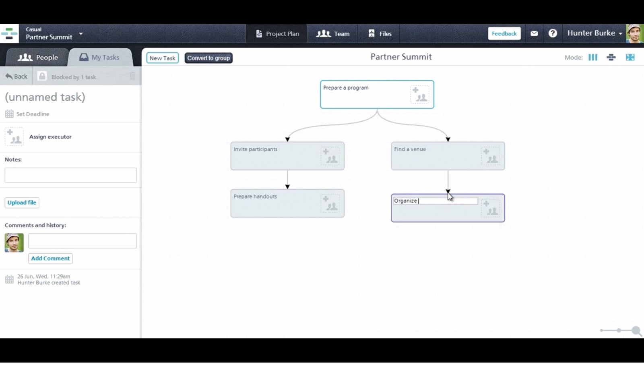Toggle the fullscreen expand mode icon
Screen dimensions: 644x369
click(630, 57)
